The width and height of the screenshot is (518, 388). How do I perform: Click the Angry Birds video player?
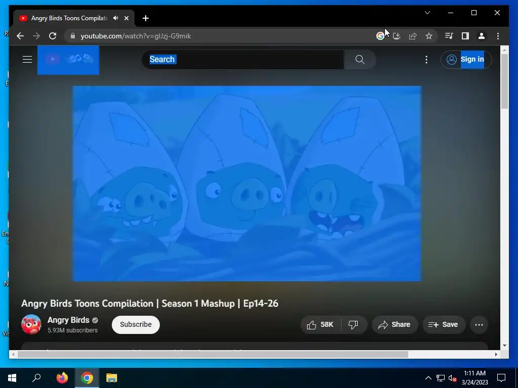tap(247, 183)
